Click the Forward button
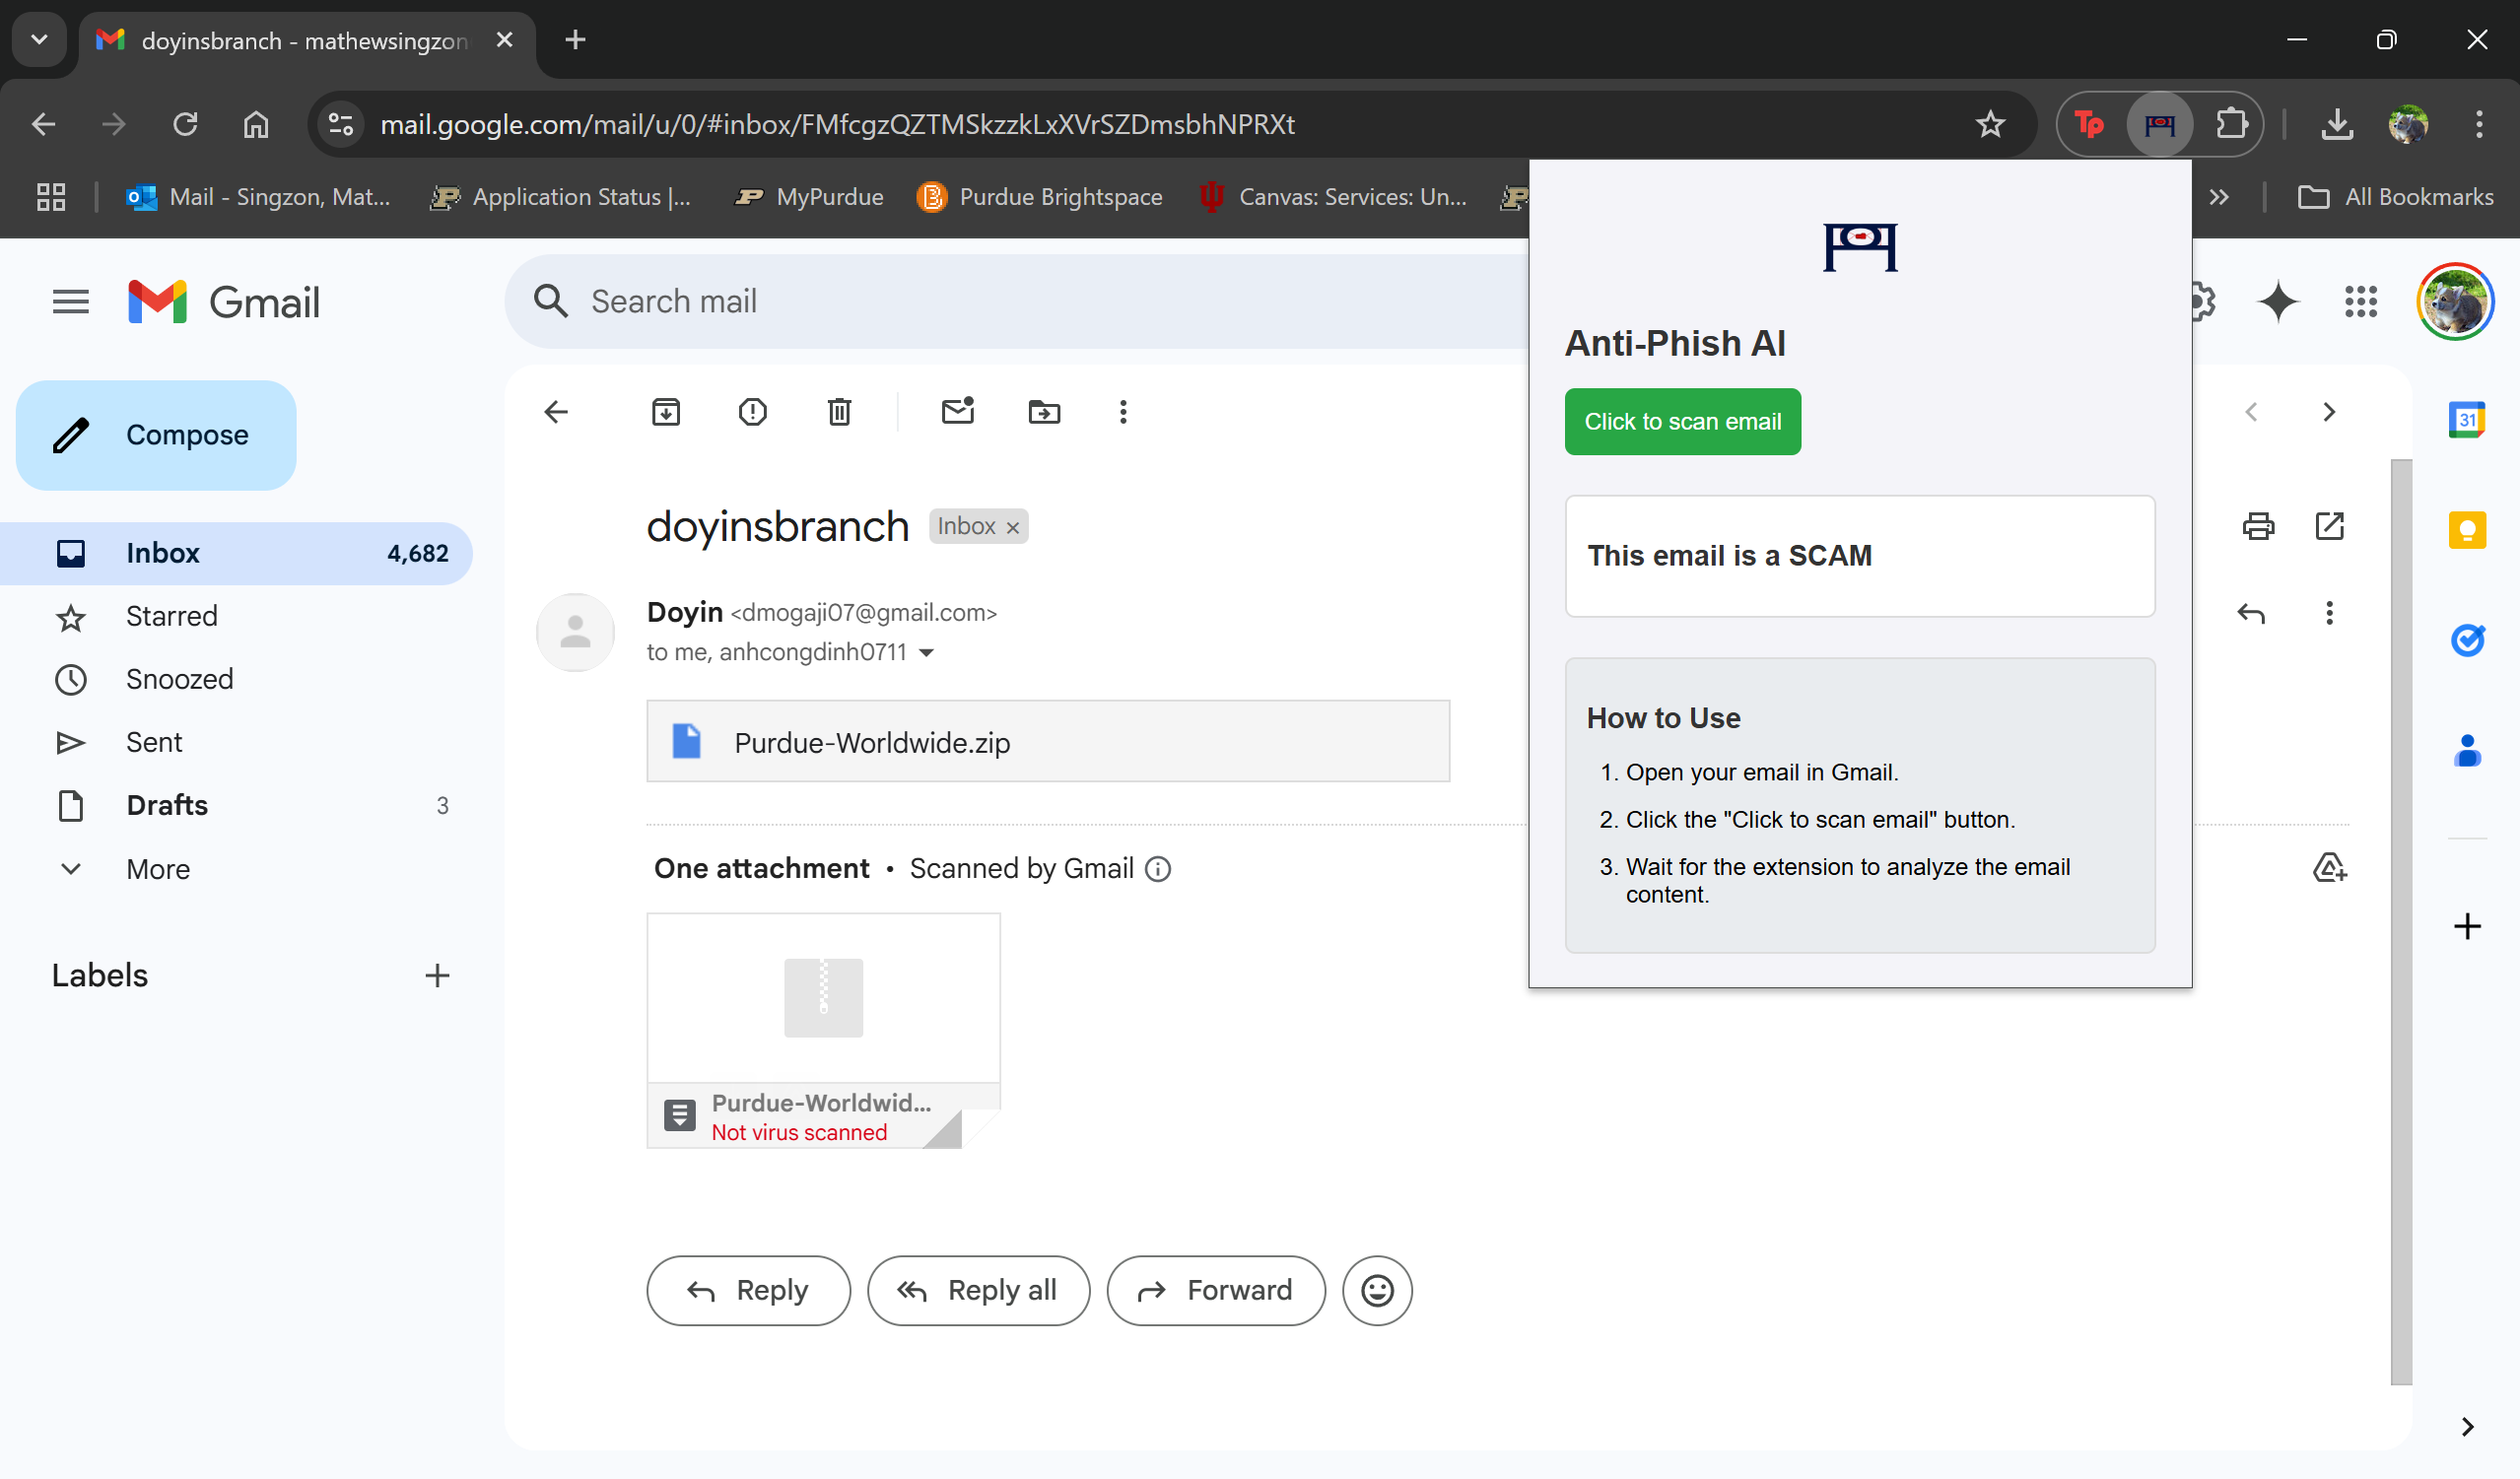The image size is (2520, 1479). (1215, 1290)
